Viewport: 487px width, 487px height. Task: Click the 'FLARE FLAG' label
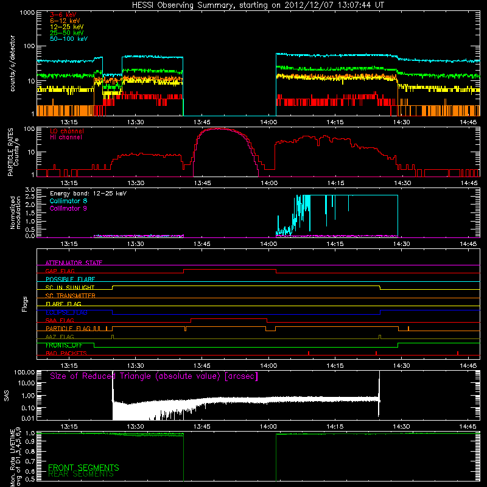coord(63,304)
